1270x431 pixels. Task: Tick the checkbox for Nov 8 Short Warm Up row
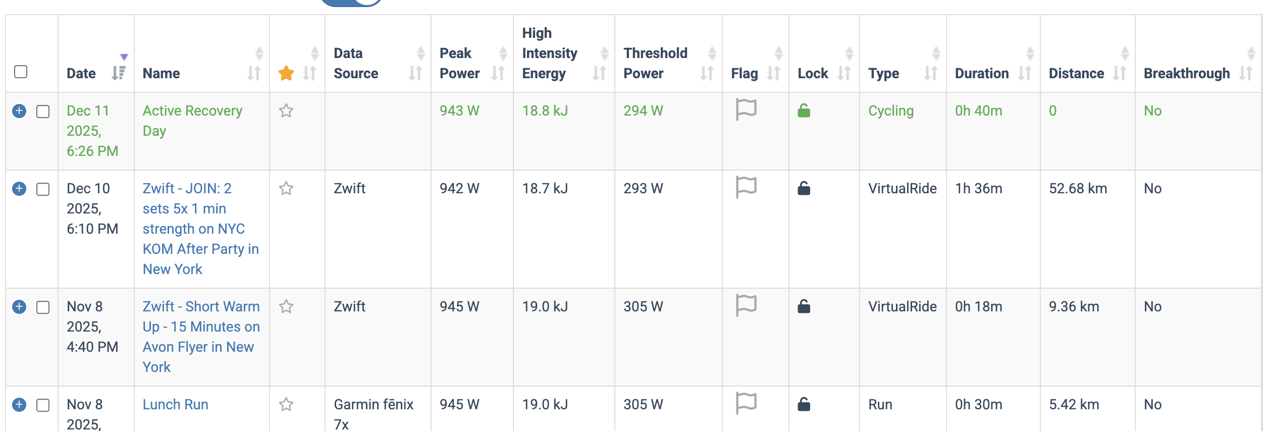(x=43, y=307)
